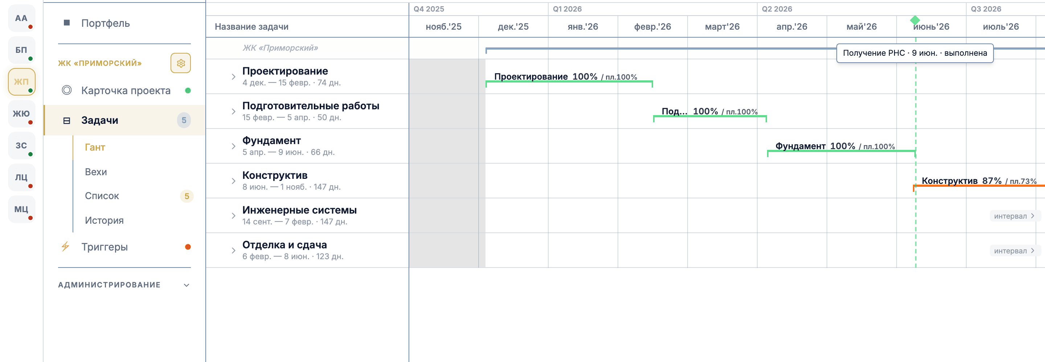Viewport: 1045px width, 362px height.
Task: Open the Список view
Action: (x=102, y=196)
